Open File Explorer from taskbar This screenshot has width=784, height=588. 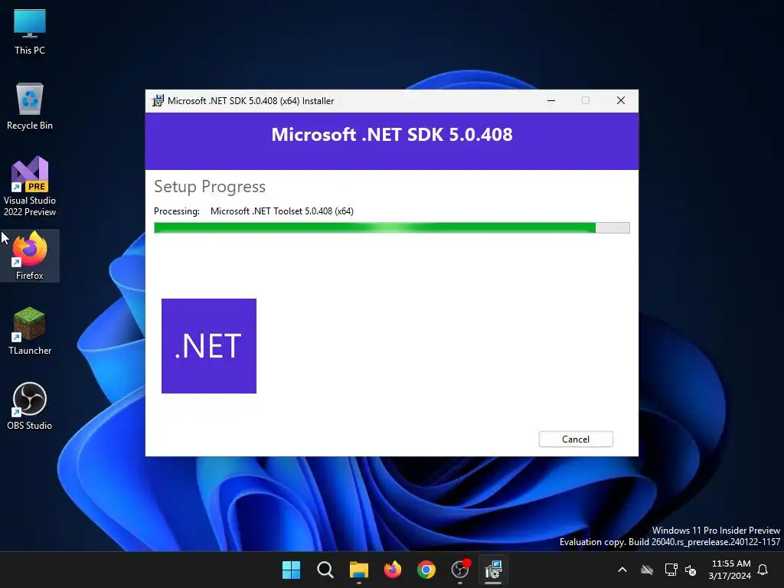[358, 570]
